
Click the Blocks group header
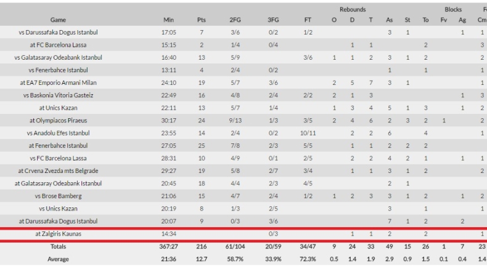point(452,9)
